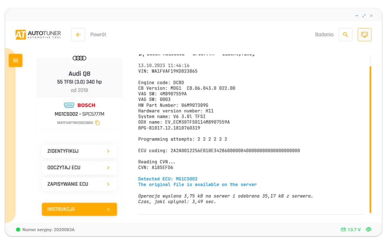Viewport: 386px width, 245px height.
Task: Click the OBD connector icon
Action: [69, 105]
